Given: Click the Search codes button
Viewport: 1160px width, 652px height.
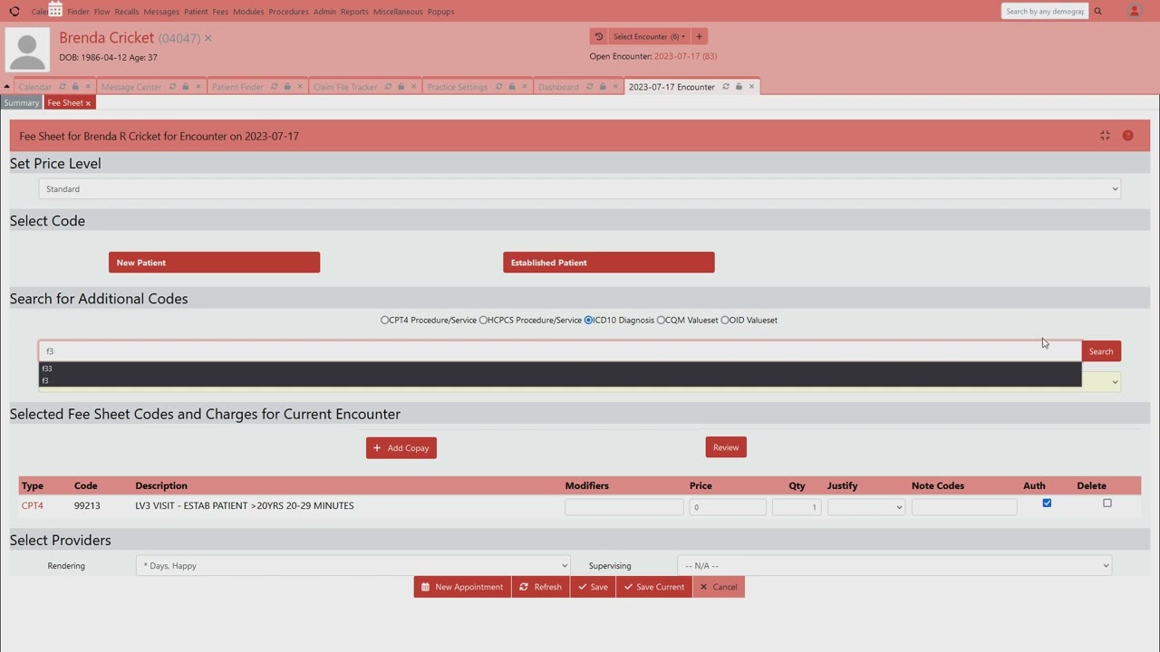Looking at the screenshot, I should 1101,351.
